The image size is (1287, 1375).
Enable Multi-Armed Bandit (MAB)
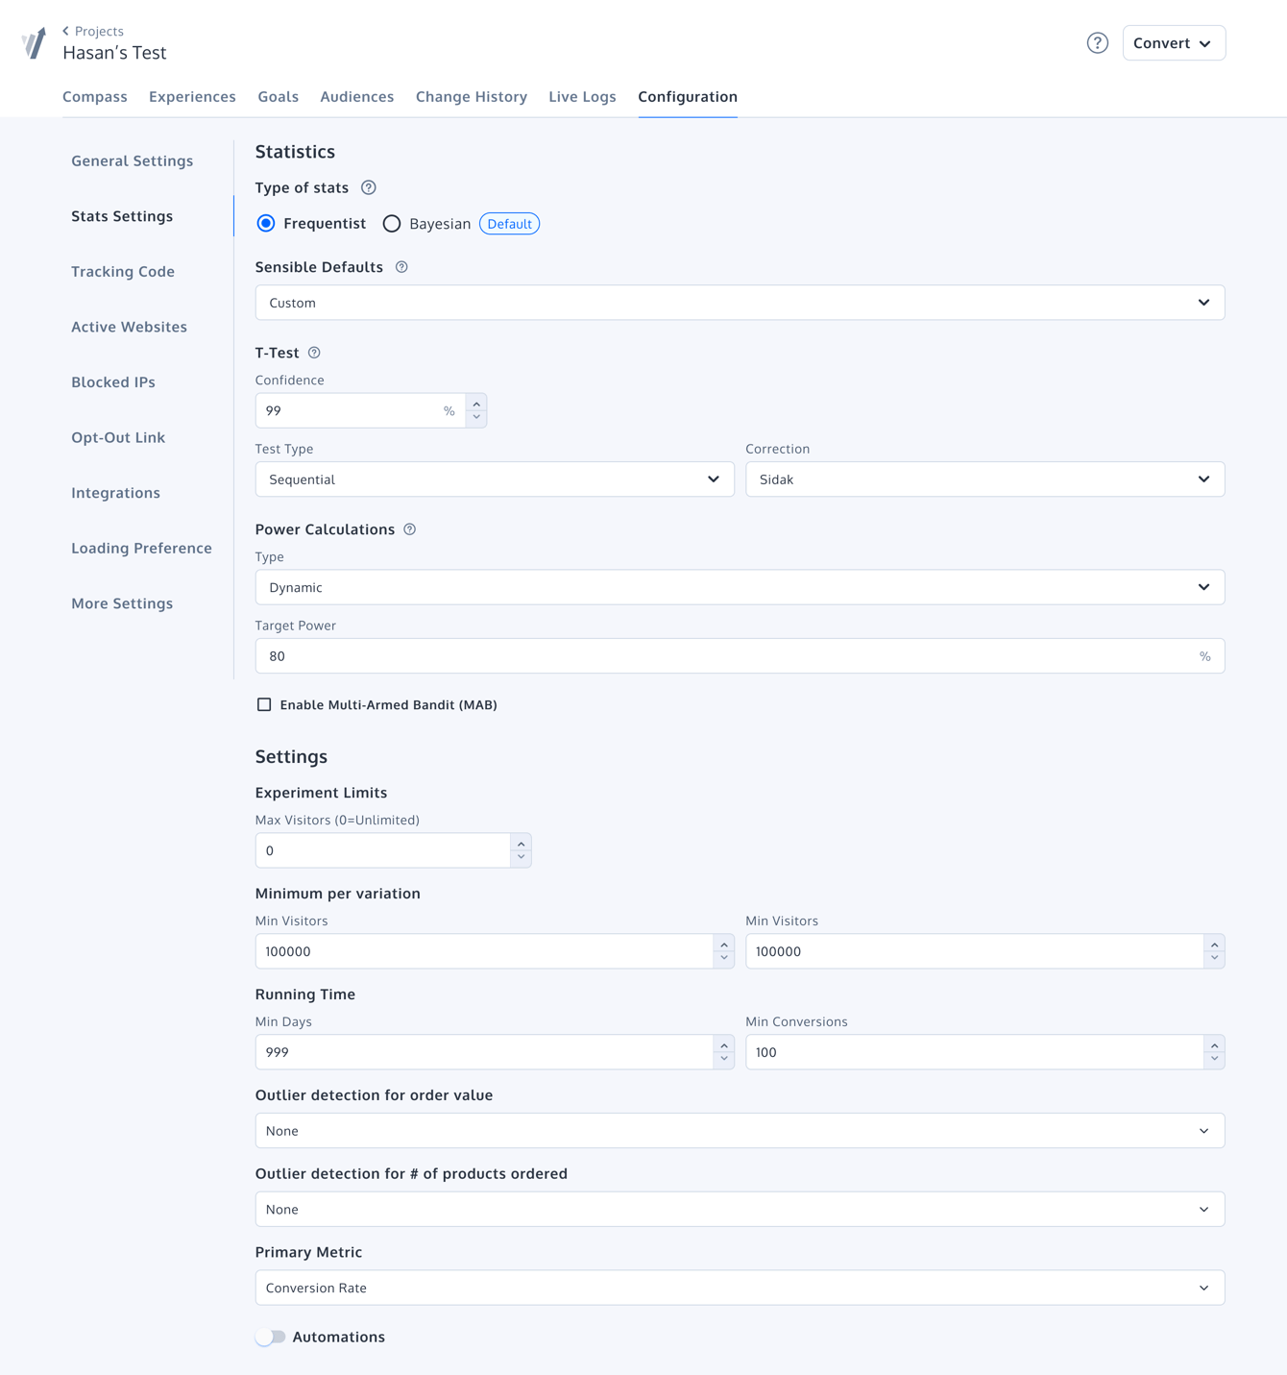[x=264, y=704]
